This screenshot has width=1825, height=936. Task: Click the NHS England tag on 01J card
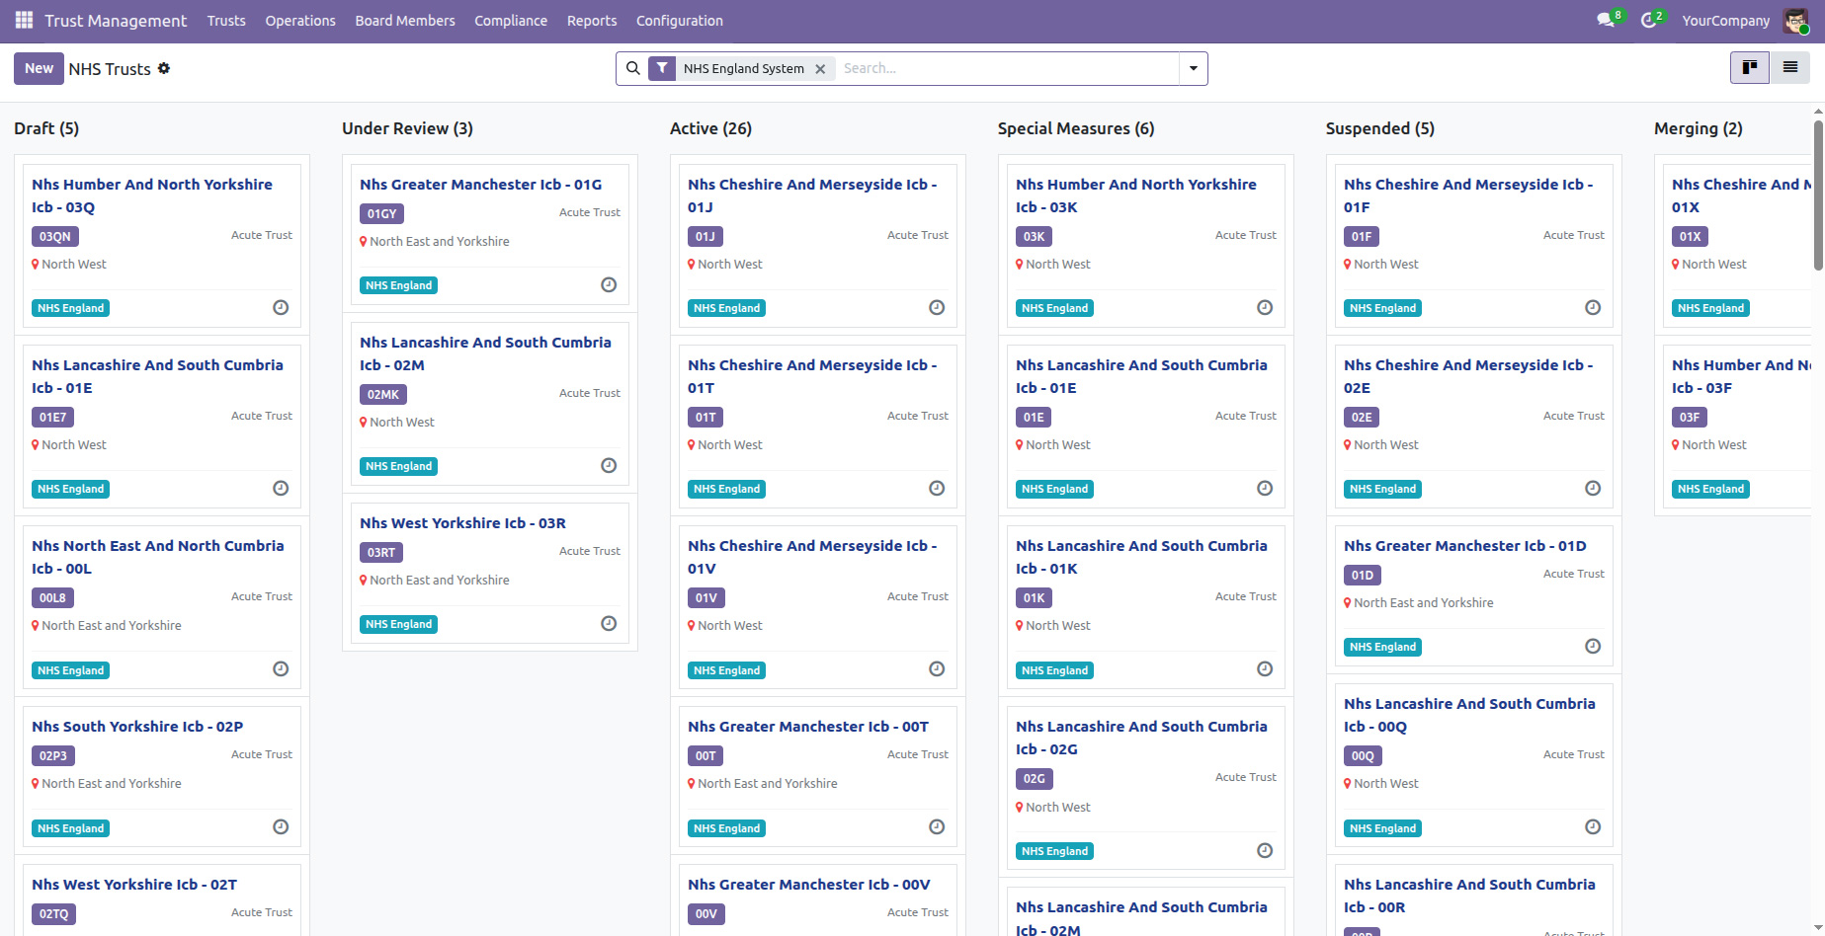(x=726, y=308)
